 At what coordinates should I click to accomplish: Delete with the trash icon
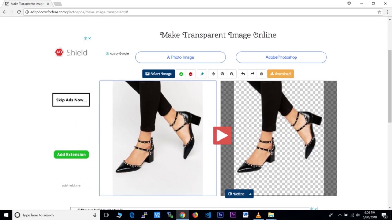tap(262, 74)
